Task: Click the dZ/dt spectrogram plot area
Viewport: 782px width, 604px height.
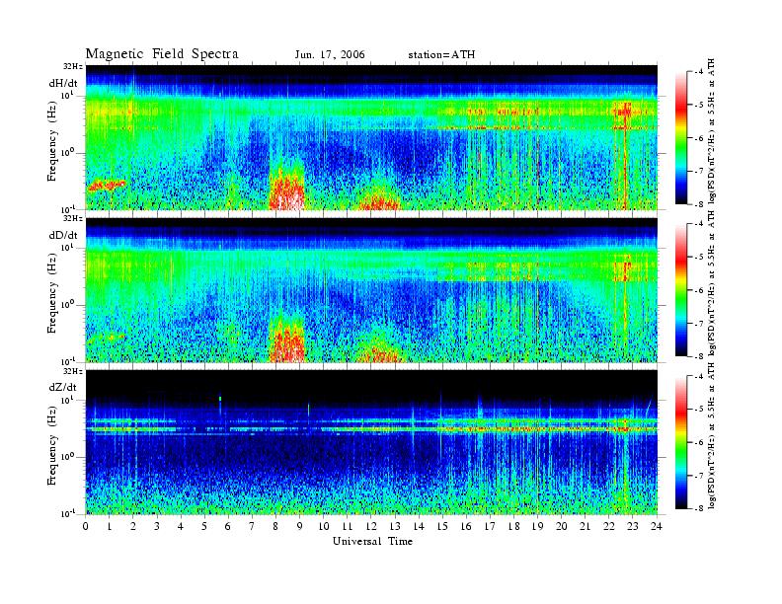Action: 371,442
